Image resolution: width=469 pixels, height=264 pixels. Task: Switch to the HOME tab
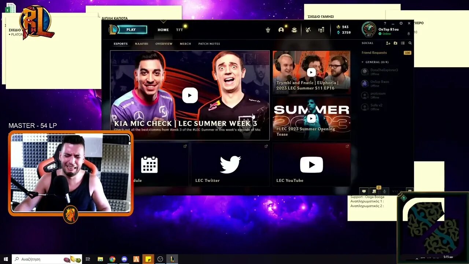(163, 30)
